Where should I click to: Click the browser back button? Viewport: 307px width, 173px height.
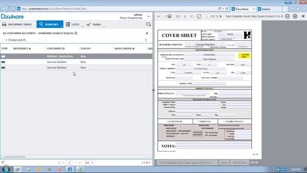point(4,9)
